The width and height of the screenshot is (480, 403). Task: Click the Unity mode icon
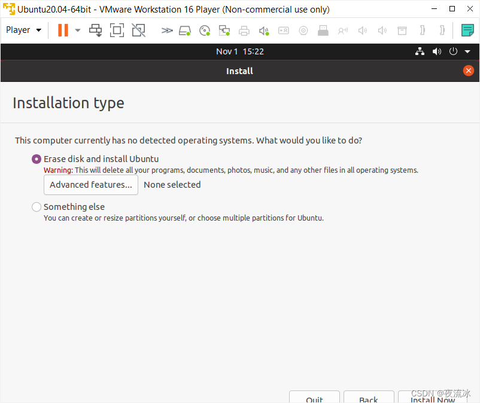pyautogui.click(x=138, y=30)
